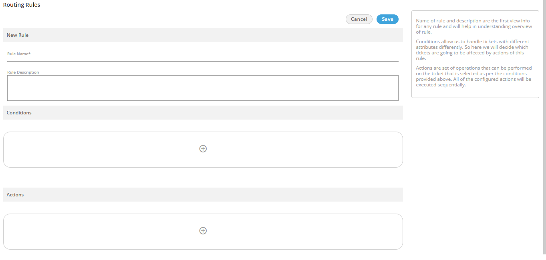Focus the Rule Name input field
Screen dimensions: 546x260
coord(203,58)
